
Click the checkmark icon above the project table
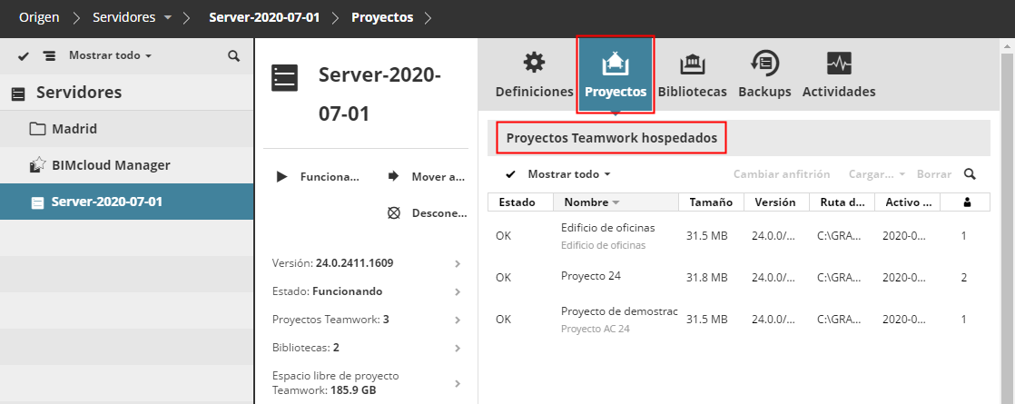[x=511, y=174]
